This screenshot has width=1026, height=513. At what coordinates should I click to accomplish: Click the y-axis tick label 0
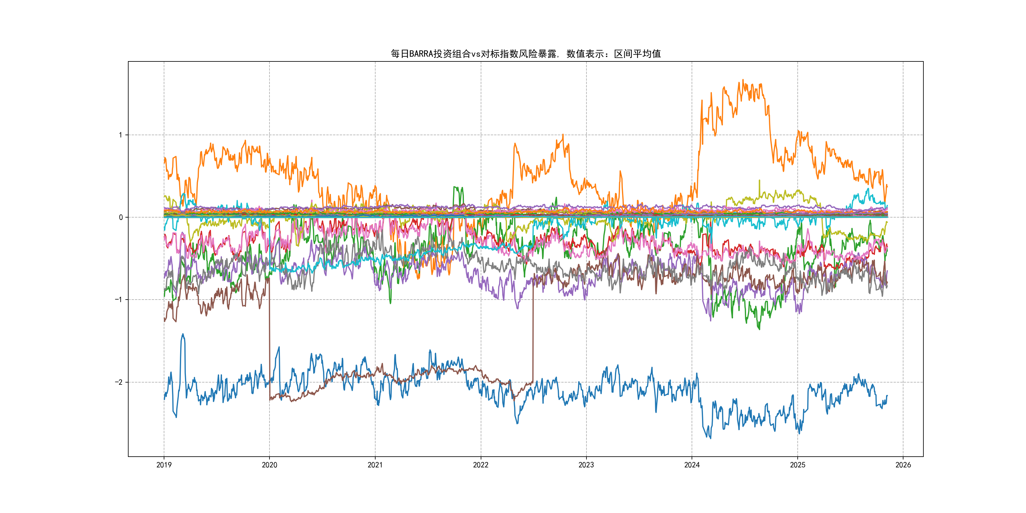click(x=121, y=218)
